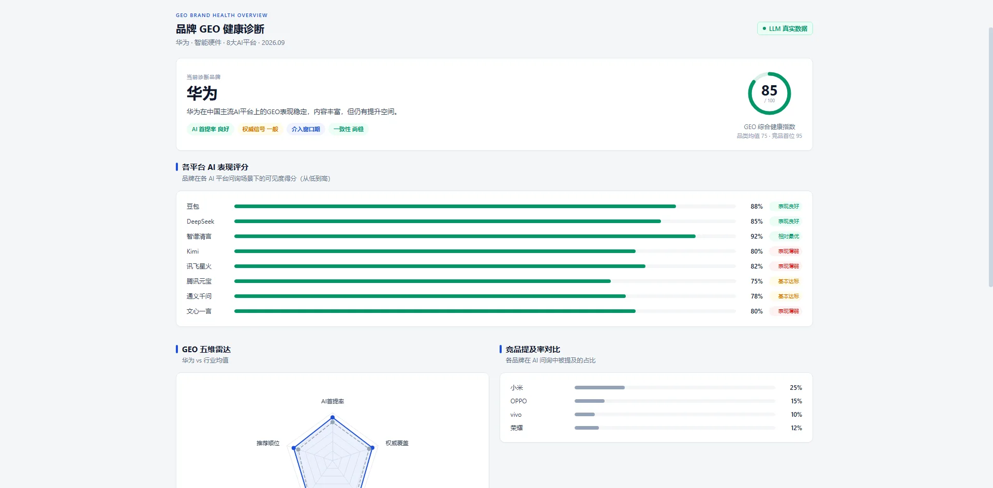Viewport: 993px width, 488px height.
Task: Click the 92% value in 智谱清言 row
Action: point(757,237)
